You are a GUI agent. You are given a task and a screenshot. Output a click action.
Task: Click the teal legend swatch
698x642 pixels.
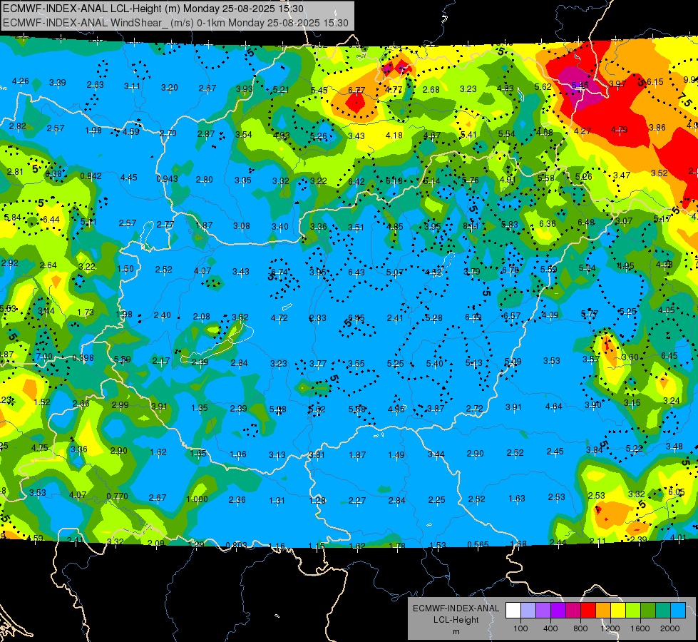coord(663,610)
